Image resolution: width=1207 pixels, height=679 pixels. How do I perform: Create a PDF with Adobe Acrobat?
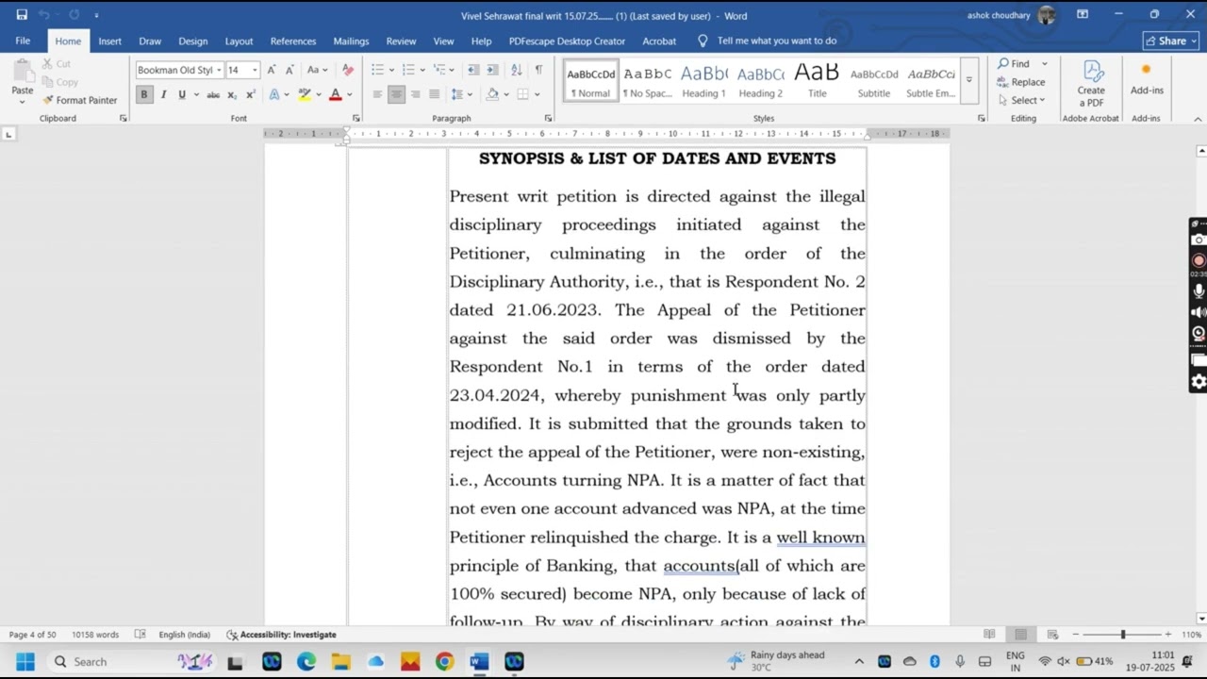1091,84
